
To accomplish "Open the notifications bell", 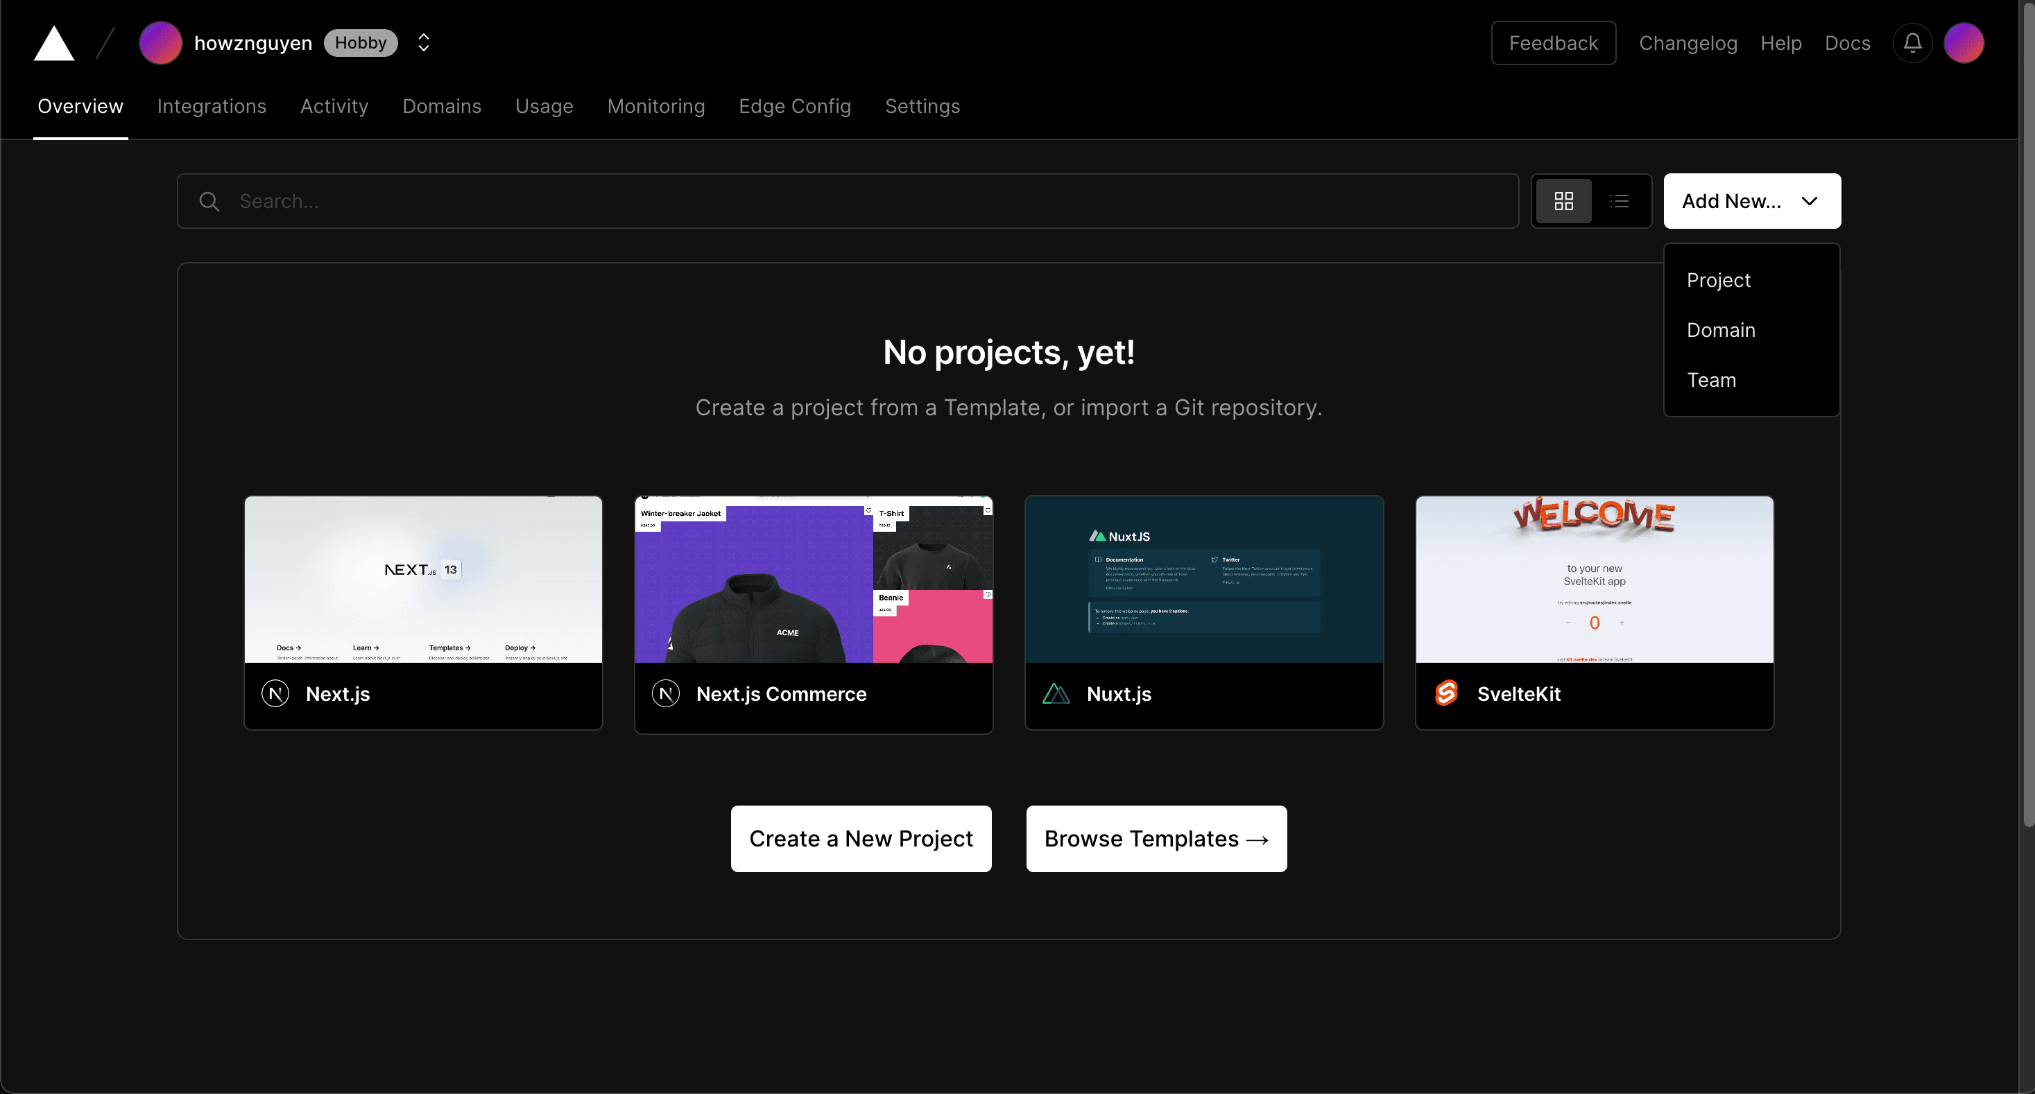I will [x=1912, y=43].
